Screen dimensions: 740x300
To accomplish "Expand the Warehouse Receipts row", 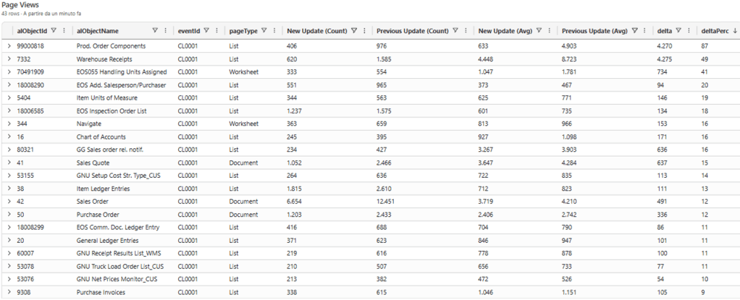I will point(9,59).
